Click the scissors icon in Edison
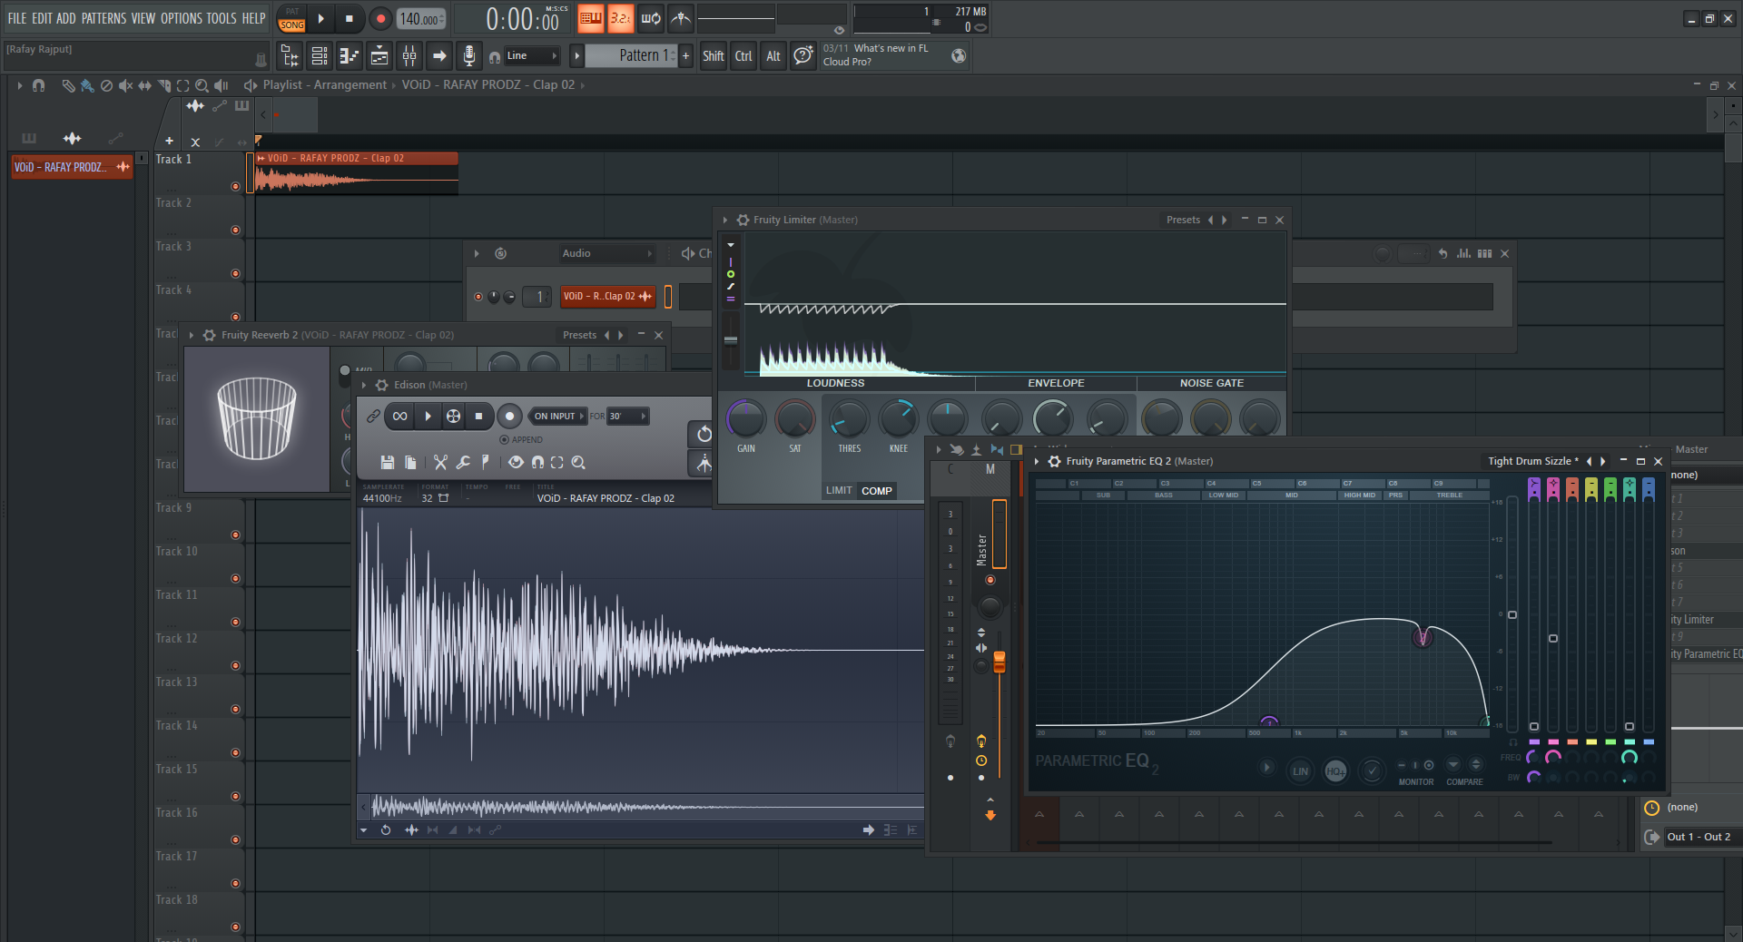The width and height of the screenshot is (1743, 942). coord(440,463)
